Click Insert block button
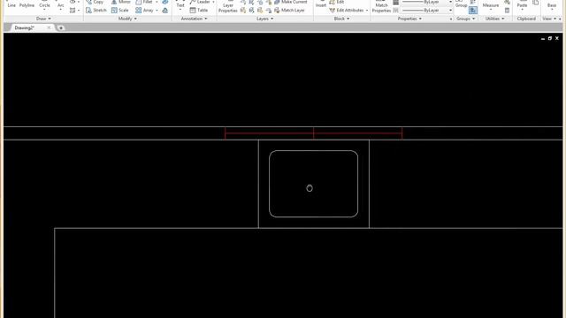 (321, 4)
